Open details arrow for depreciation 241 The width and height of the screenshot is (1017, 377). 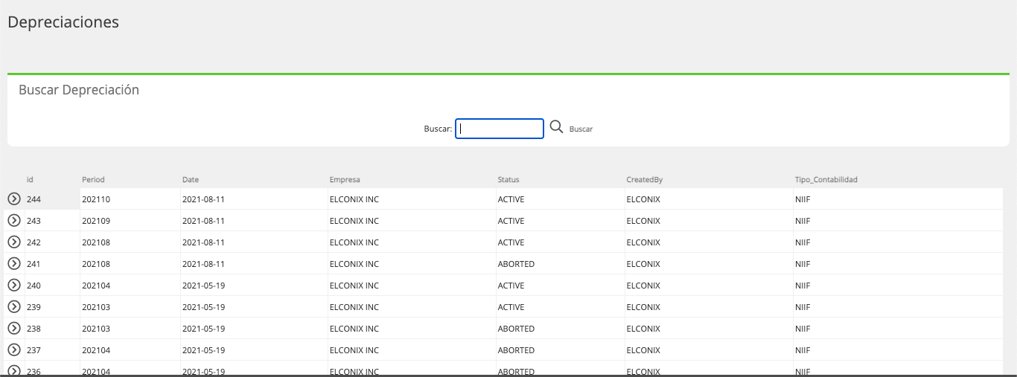point(13,263)
